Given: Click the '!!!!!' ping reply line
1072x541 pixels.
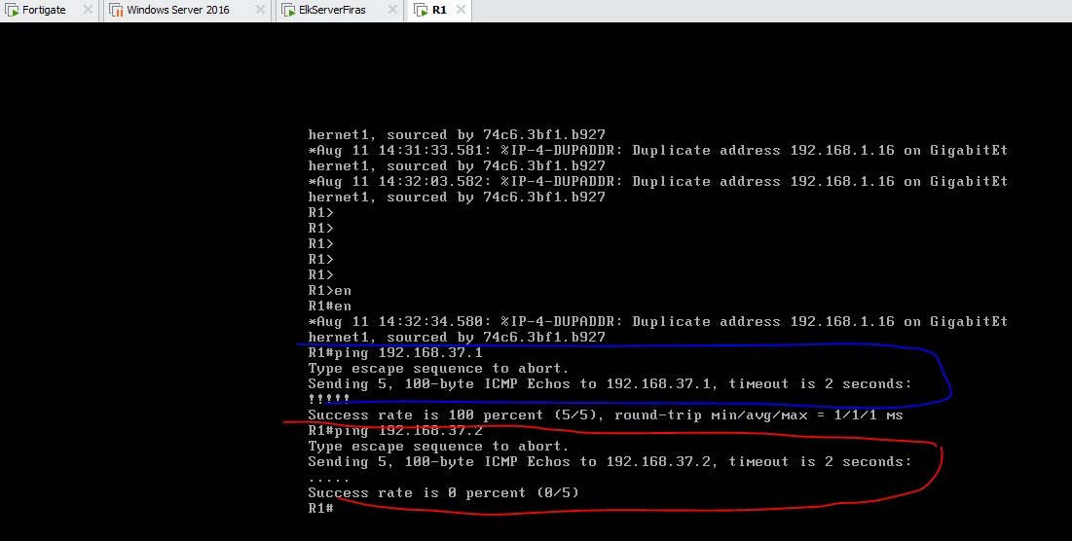Looking at the screenshot, I should tap(329, 399).
